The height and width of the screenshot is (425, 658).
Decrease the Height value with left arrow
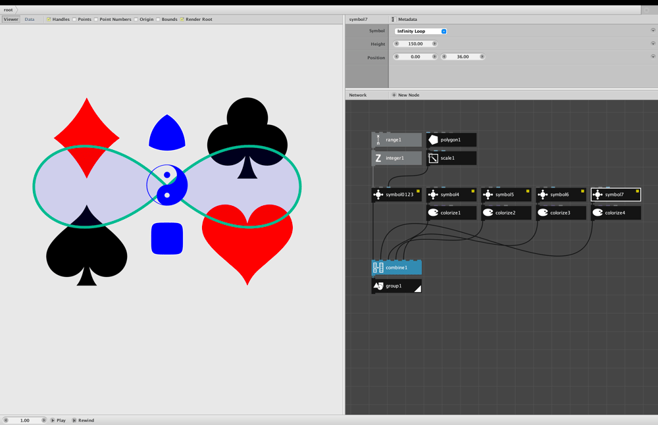pos(397,43)
